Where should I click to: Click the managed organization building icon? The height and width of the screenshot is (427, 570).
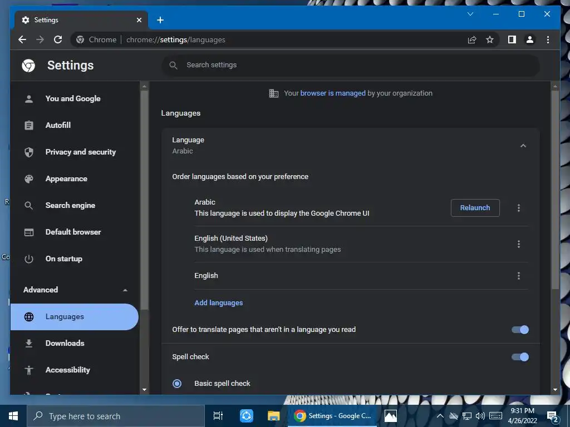pos(274,93)
